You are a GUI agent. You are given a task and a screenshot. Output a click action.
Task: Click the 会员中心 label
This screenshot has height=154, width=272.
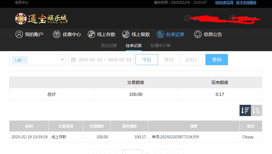22,3
